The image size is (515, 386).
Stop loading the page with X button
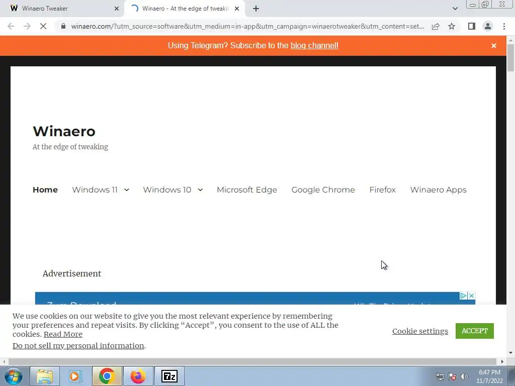[x=43, y=26]
